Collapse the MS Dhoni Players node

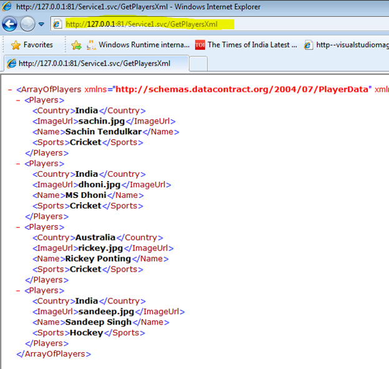point(19,164)
